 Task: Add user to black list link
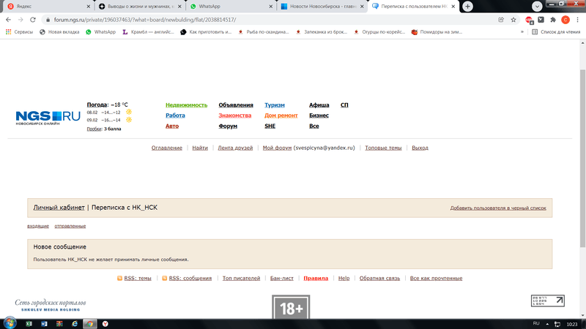click(498, 208)
